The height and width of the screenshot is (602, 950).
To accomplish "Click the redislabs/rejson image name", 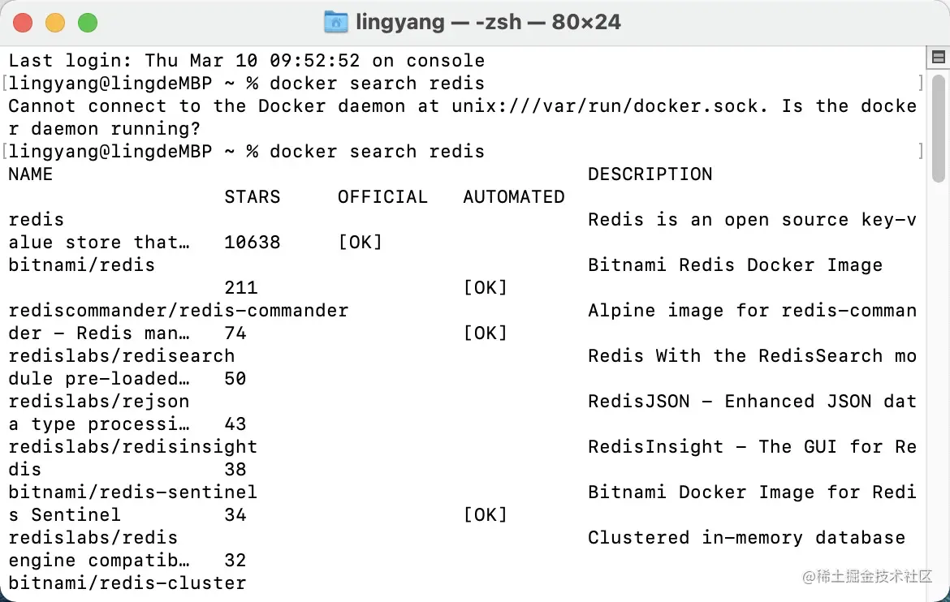I will tap(98, 402).
